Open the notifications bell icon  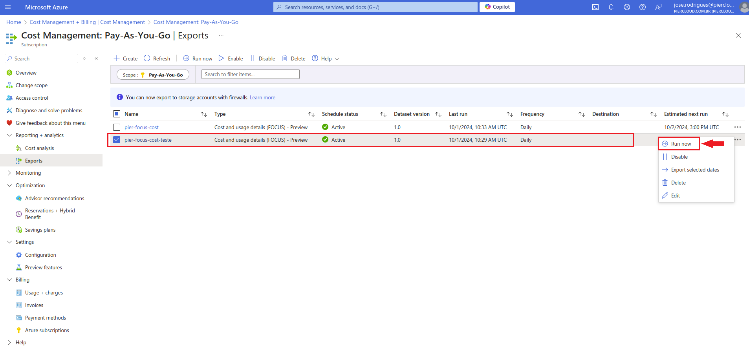click(x=611, y=7)
